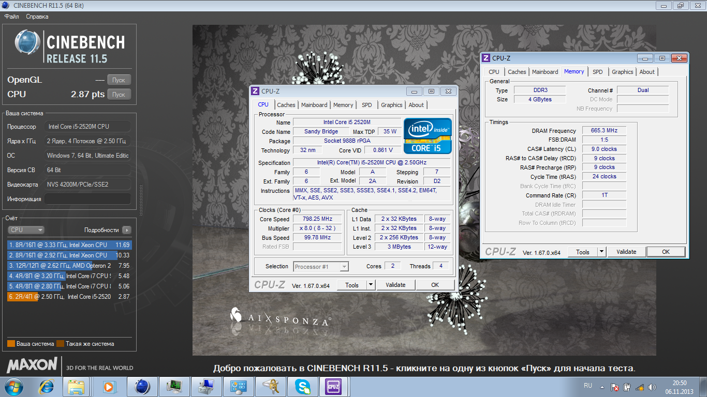Switch to Graphics tab in front CPU-Z window
This screenshot has width=707, height=397.
pyautogui.click(x=392, y=105)
